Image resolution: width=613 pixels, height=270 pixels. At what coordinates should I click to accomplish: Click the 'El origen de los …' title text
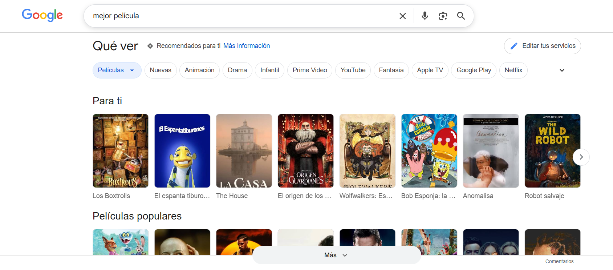(x=304, y=196)
